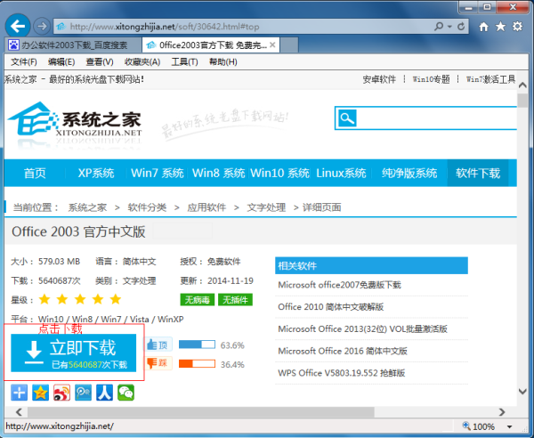The width and height of the screenshot is (534, 438).
Task: Click the blue 63.6% rating bar
Action: tap(197, 345)
